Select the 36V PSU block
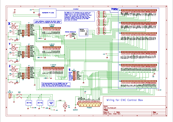 pos(40,103)
